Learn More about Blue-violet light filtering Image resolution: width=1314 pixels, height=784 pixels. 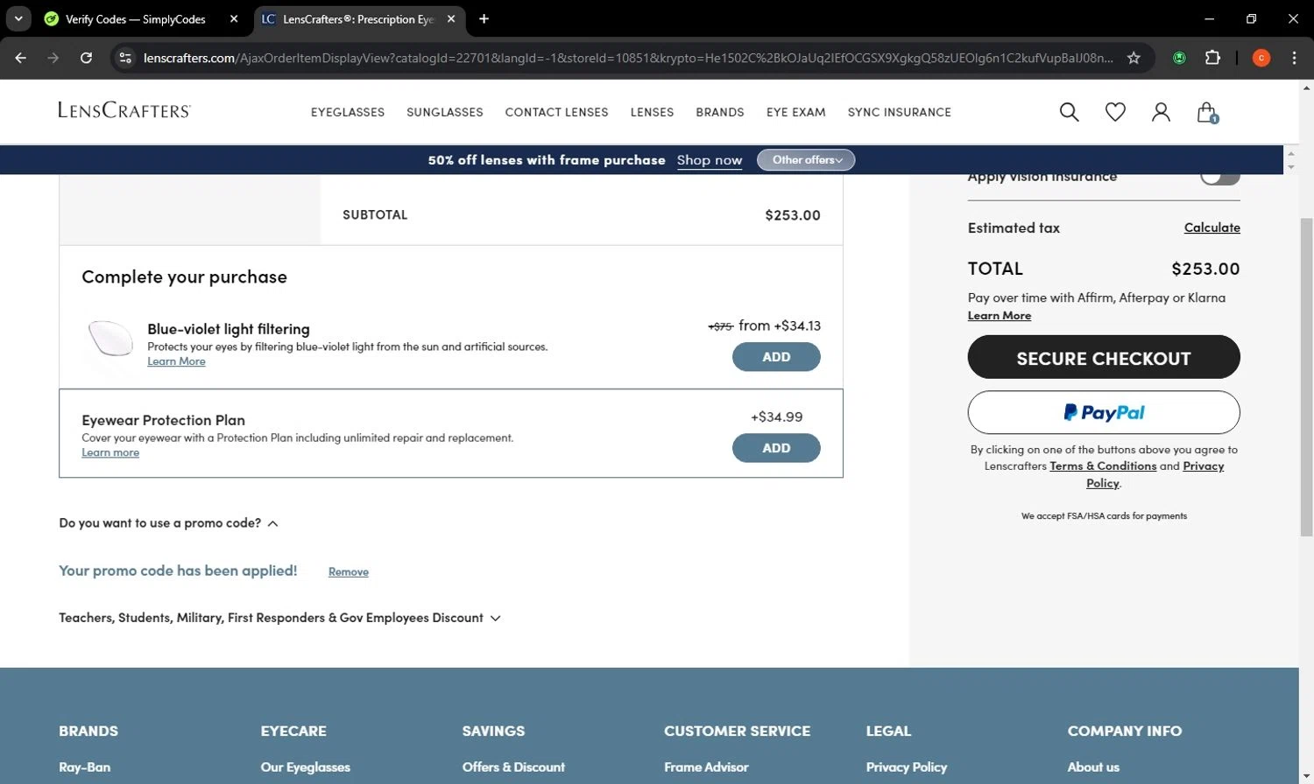coord(176,361)
